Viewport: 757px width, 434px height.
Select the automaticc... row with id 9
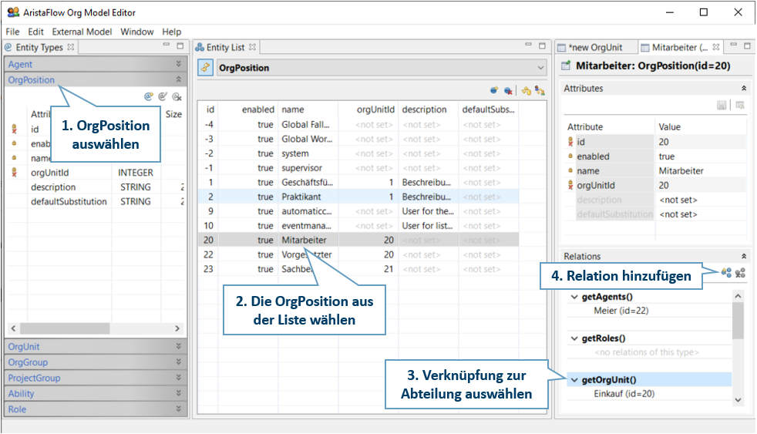358,211
